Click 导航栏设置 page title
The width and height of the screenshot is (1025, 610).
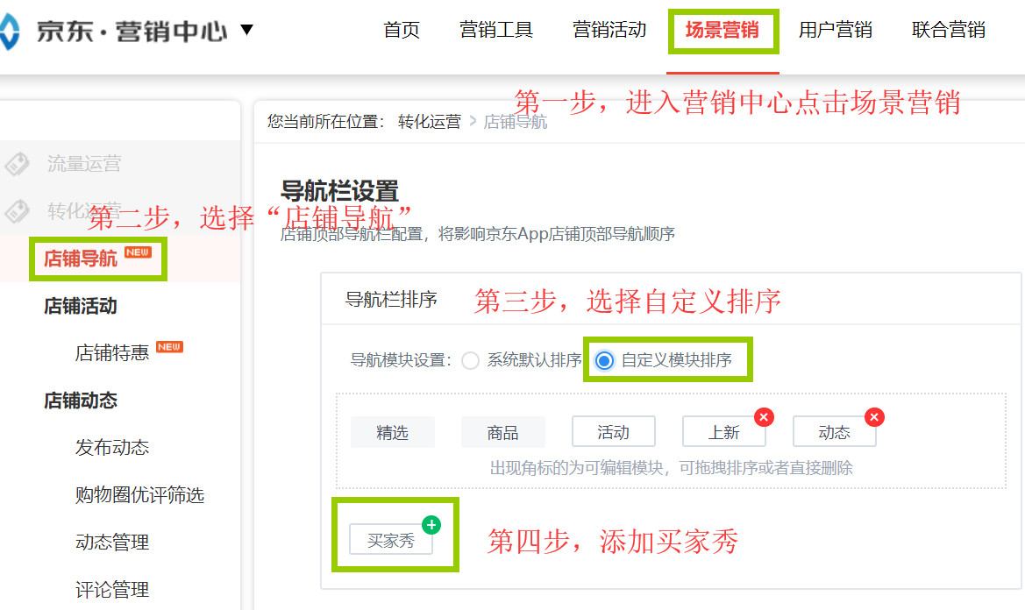(x=339, y=191)
